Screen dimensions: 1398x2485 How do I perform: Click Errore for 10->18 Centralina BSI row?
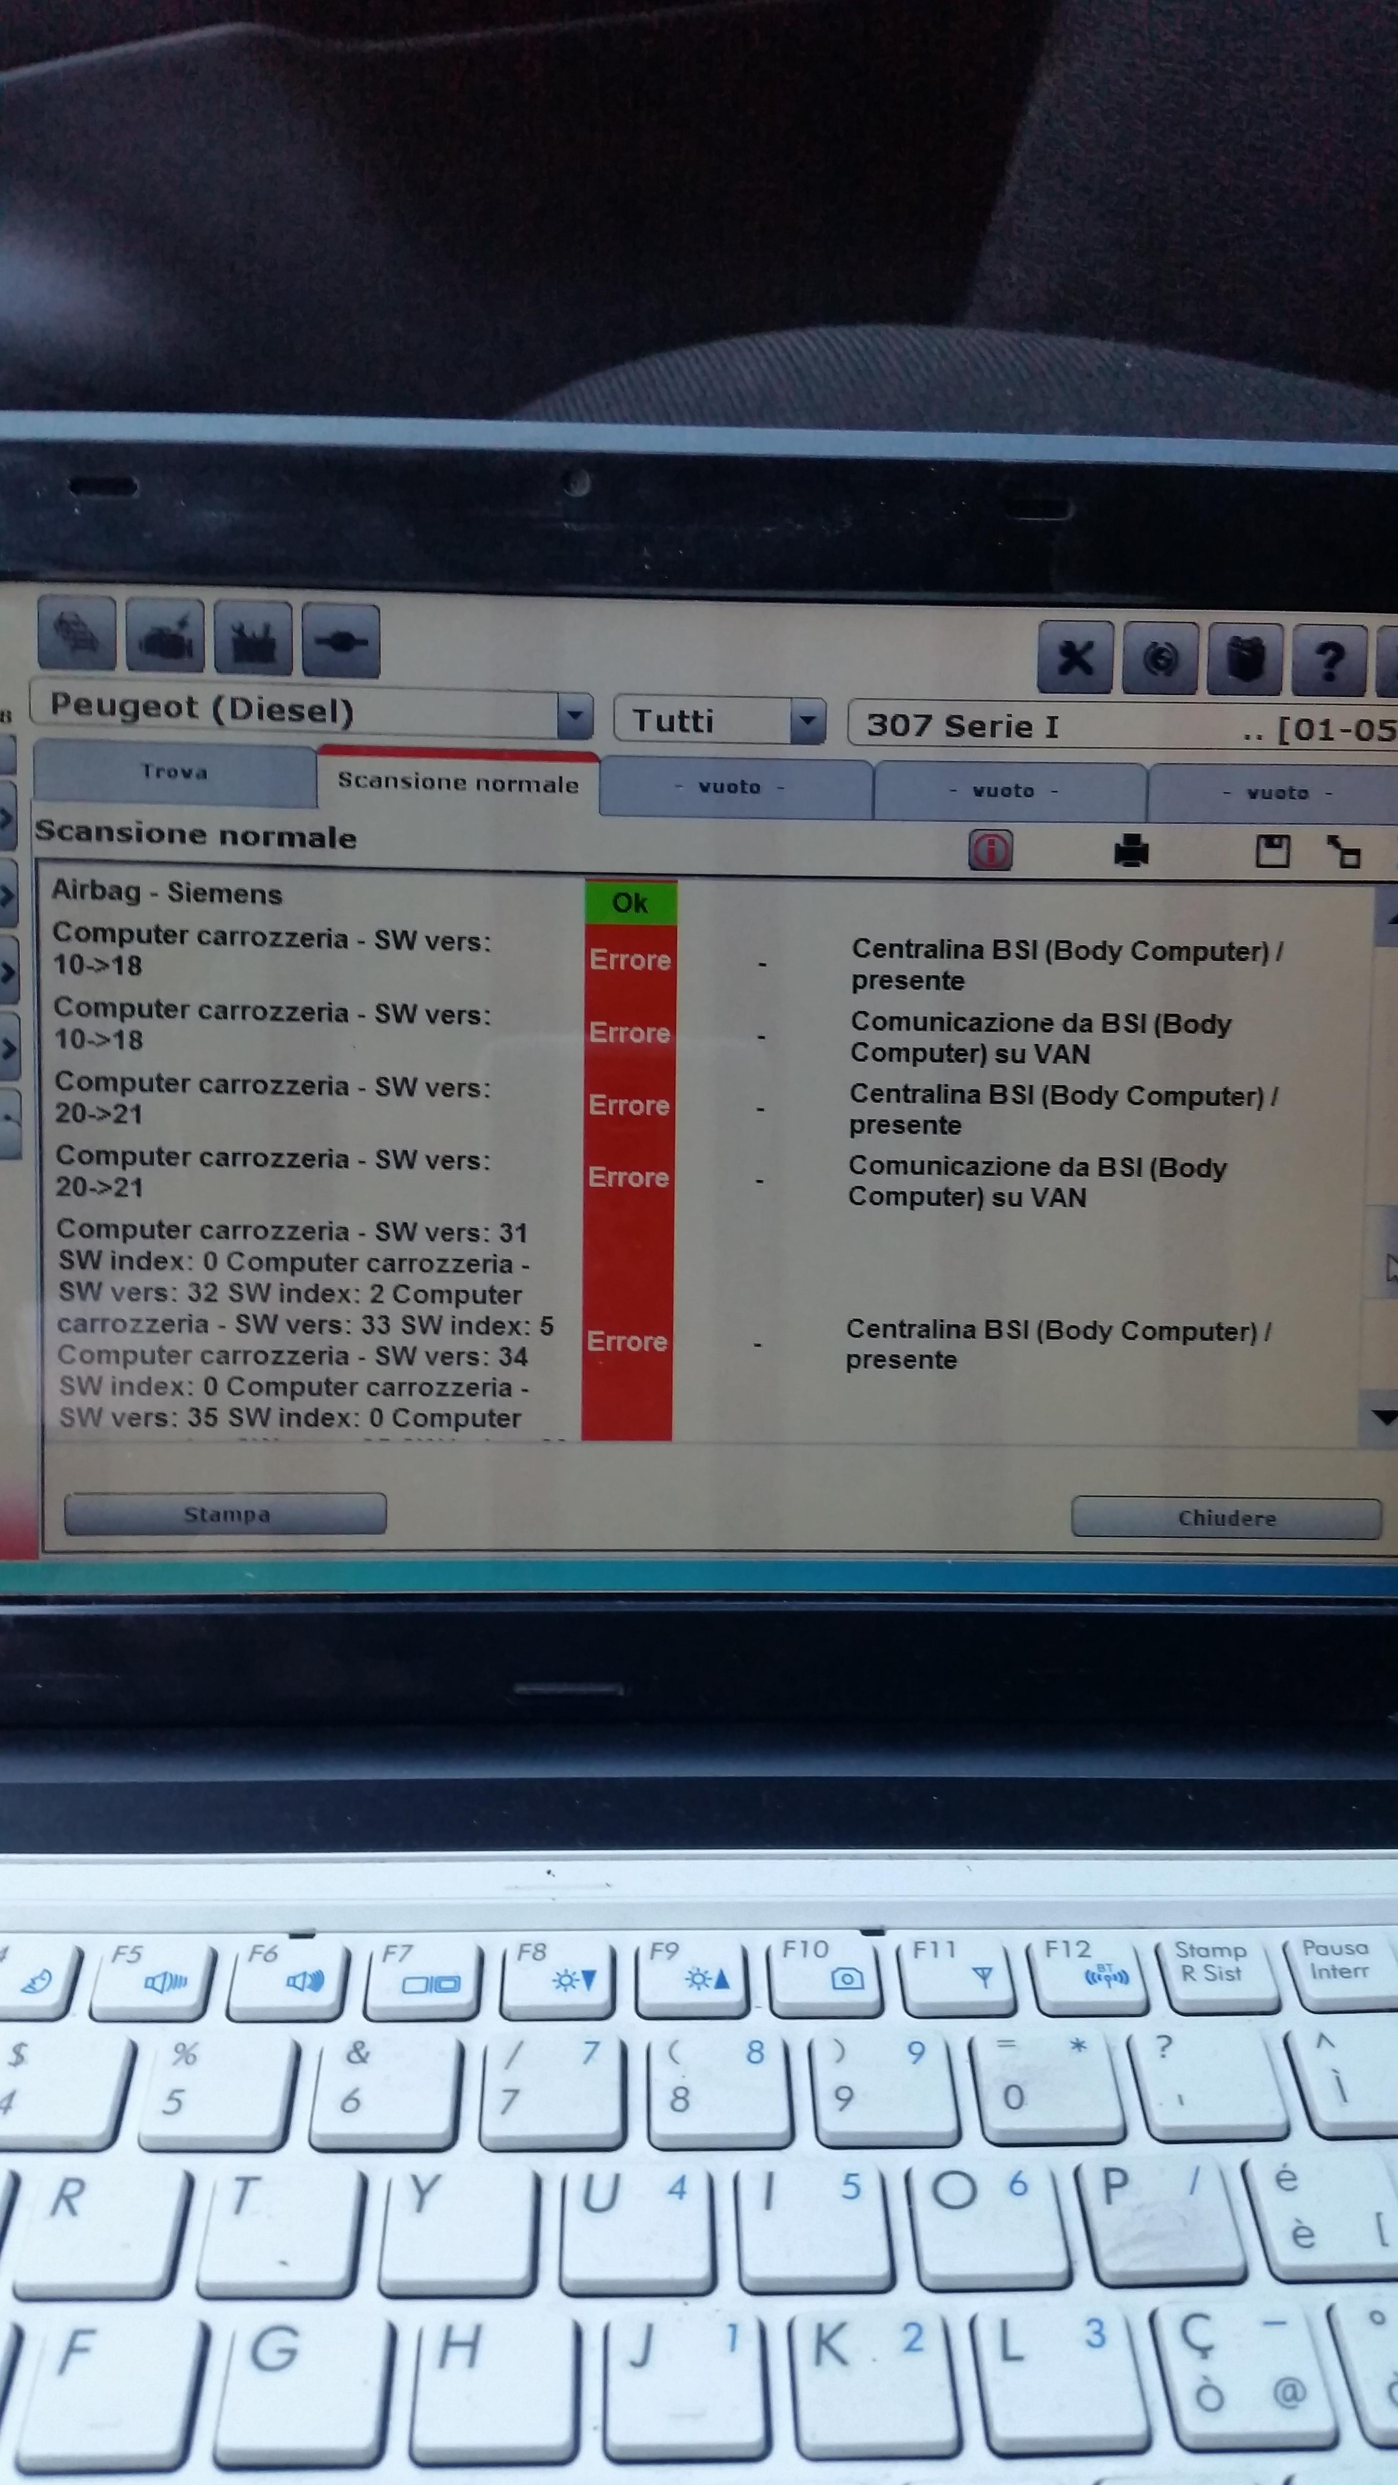tap(630, 960)
